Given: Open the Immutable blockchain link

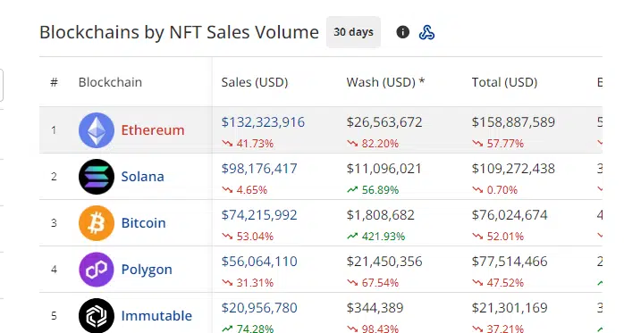Looking at the screenshot, I should pyautogui.click(x=156, y=315).
